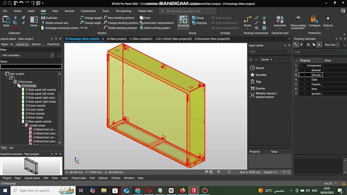Click the Insert center Find field

(270, 51)
